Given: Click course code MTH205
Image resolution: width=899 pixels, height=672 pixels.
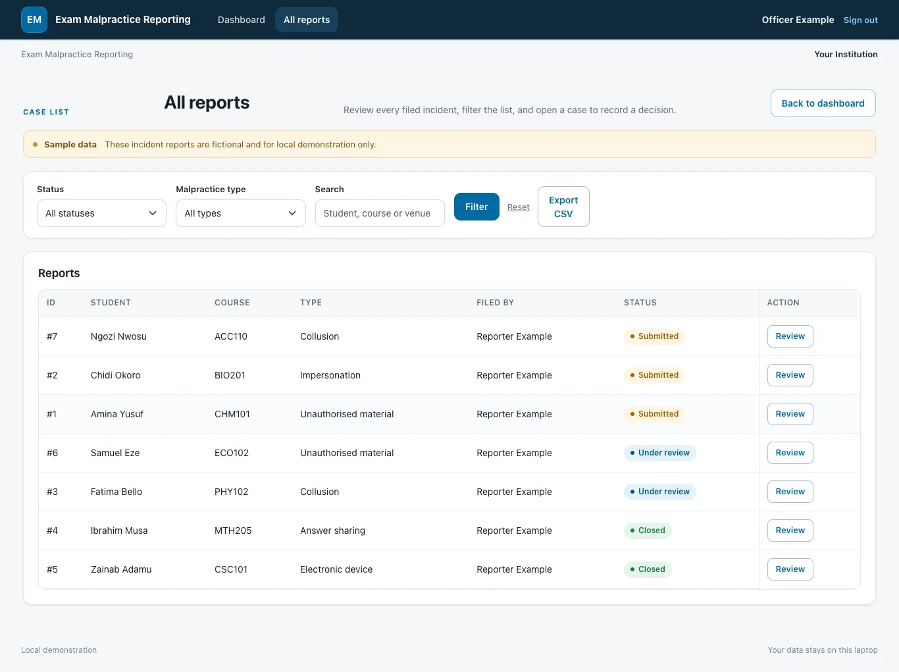Looking at the screenshot, I should pyautogui.click(x=233, y=530).
